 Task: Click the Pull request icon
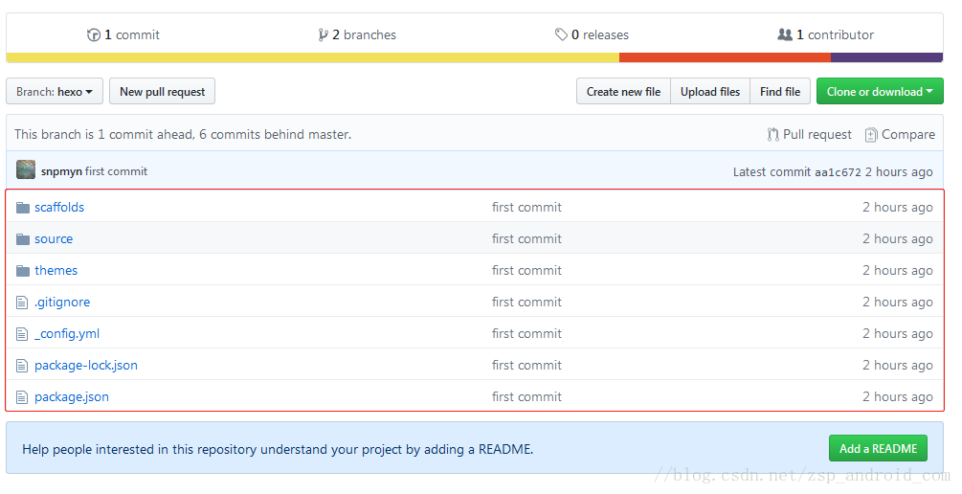coord(773,134)
